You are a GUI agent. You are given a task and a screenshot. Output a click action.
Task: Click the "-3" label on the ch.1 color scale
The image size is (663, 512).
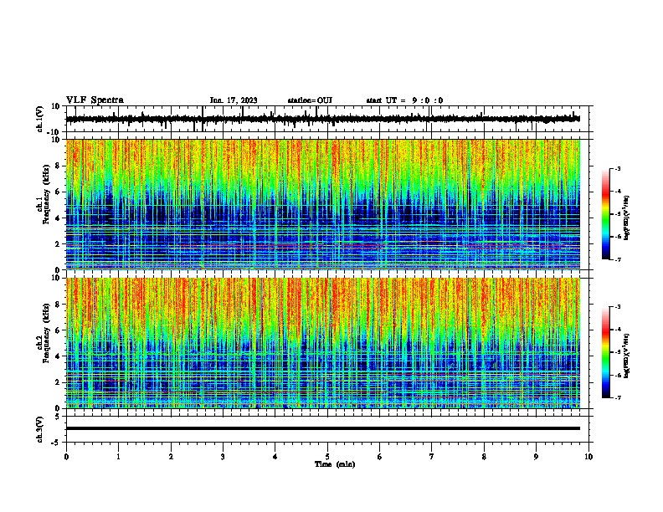pyautogui.click(x=617, y=168)
